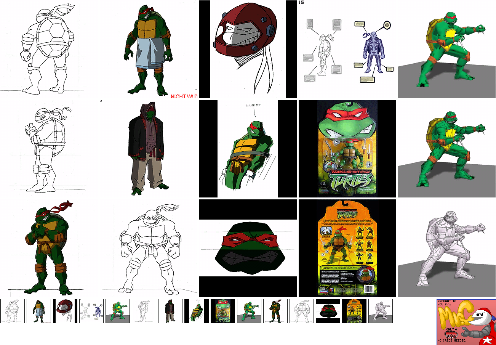The height and width of the screenshot is (345, 496).
Task: Open the large white wireframe 3D model image
Action: coord(446,248)
